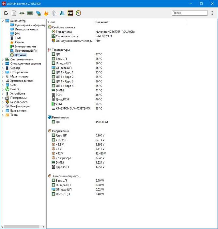Expand the Мультимедиа tree node
The image size is (218, 229).
pyautogui.click(x=3, y=77)
